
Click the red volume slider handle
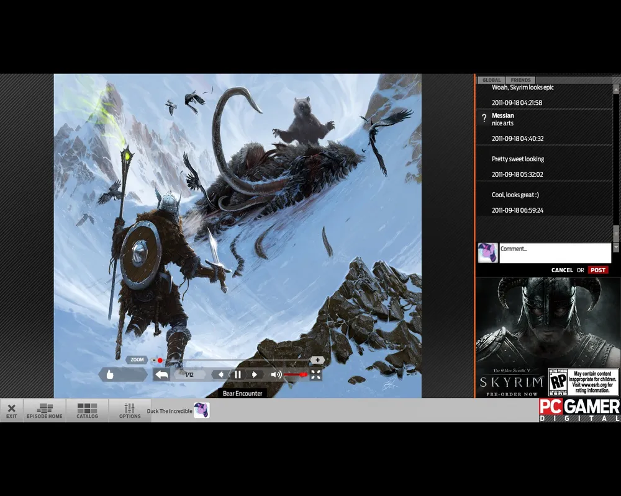pos(303,374)
